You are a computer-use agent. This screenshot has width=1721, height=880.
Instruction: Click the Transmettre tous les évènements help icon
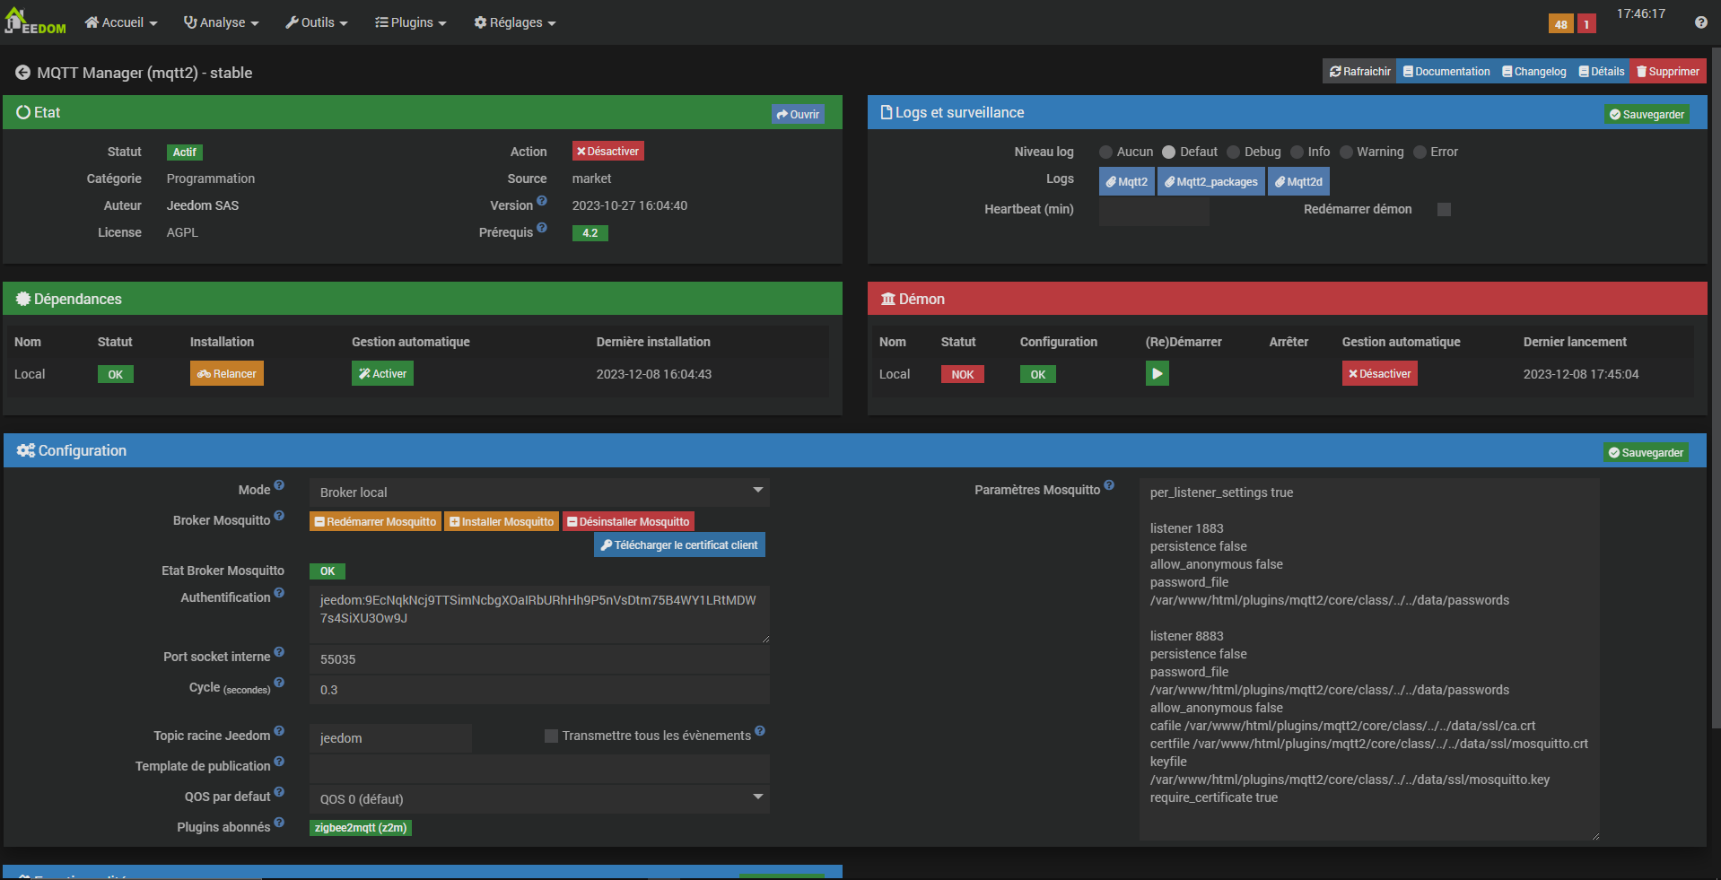pos(760,731)
